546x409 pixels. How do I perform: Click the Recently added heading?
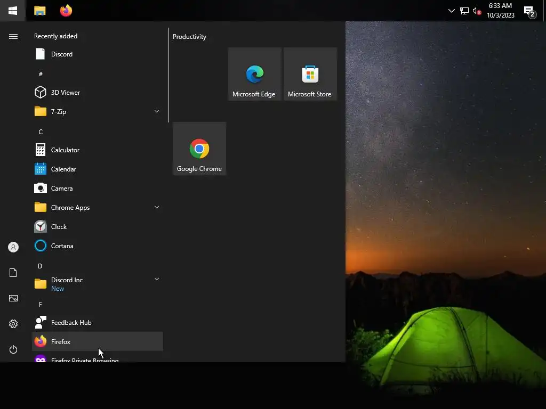point(55,36)
